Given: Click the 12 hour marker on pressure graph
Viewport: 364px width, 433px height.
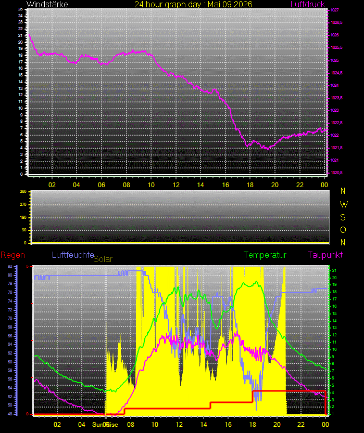Looking at the screenshot, I should [176, 185].
